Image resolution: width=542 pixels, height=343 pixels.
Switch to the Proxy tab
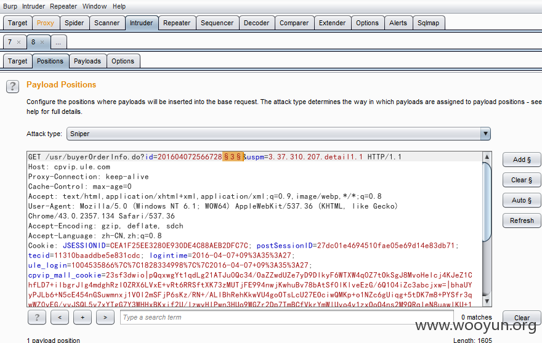point(46,23)
